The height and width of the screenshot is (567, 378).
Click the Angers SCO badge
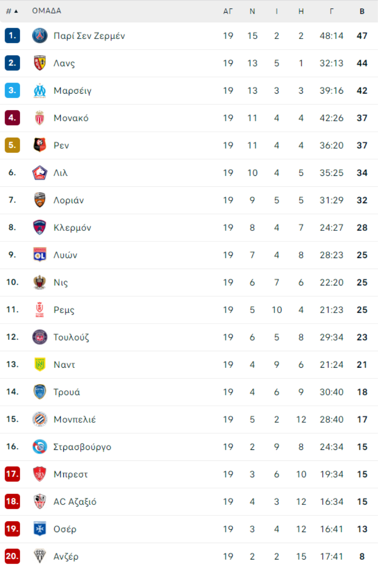(x=40, y=556)
